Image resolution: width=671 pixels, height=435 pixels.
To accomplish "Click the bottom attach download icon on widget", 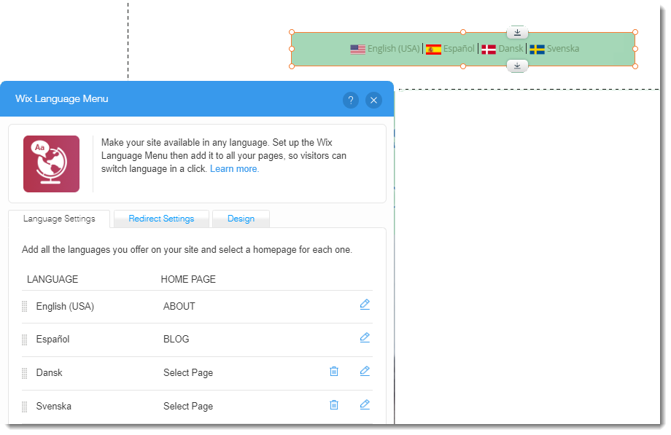I will click(x=517, y=66).
